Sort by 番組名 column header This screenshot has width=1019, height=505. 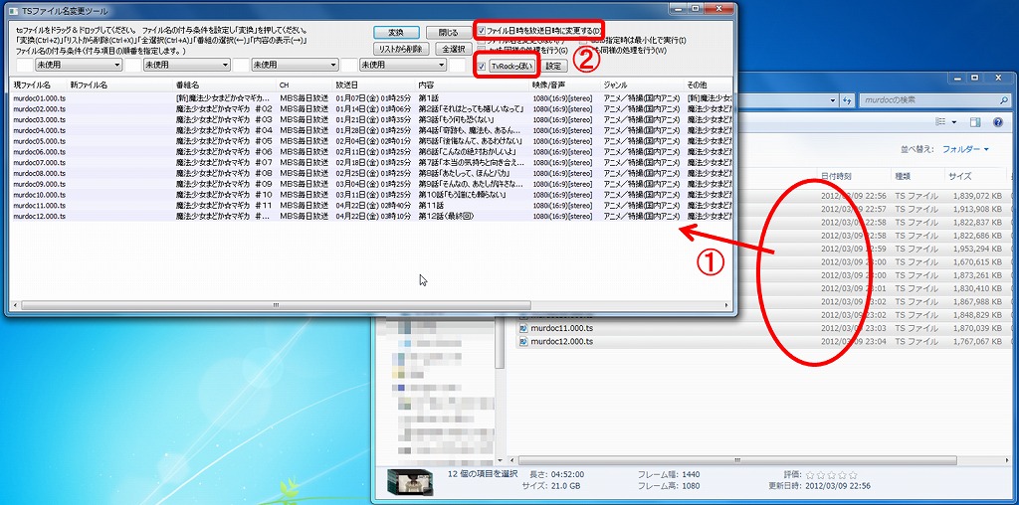pos(224,85)
